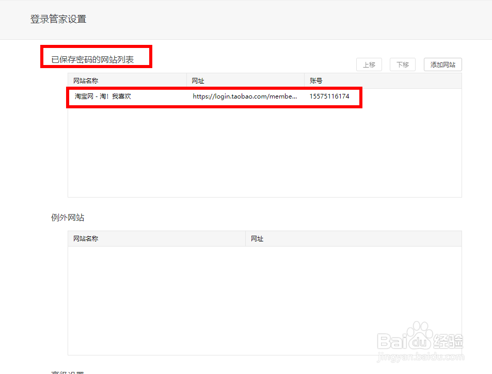Screen dimensions: 492x374
Task: Click the 账号 column header
Action: coord(316,81)
